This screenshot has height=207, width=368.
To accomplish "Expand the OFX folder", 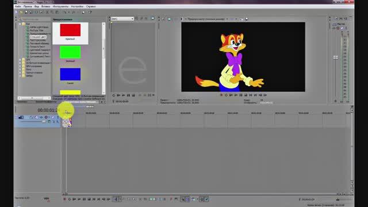I will point(20,60).
